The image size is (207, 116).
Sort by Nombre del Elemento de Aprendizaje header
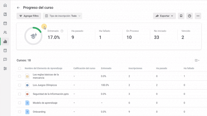(x=43, y=68)
